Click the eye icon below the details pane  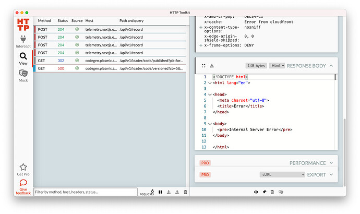[256, 192]
